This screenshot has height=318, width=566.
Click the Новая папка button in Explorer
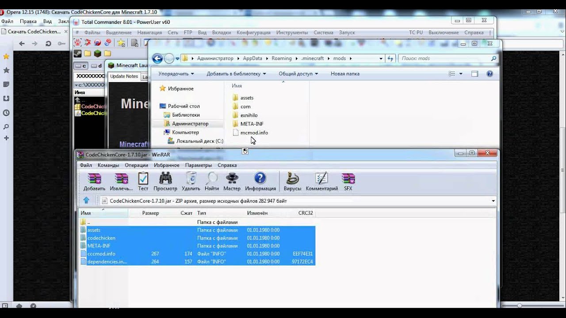[x=345, y=74]
